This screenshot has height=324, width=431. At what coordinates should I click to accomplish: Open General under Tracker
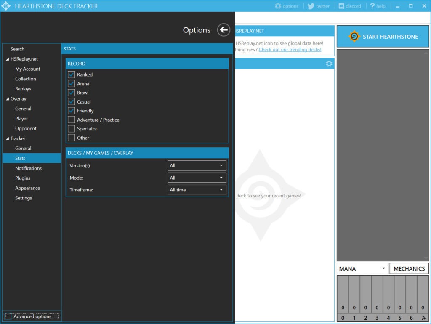tap(23, 149)
